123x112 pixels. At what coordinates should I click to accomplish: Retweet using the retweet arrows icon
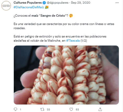pos(42,109)
